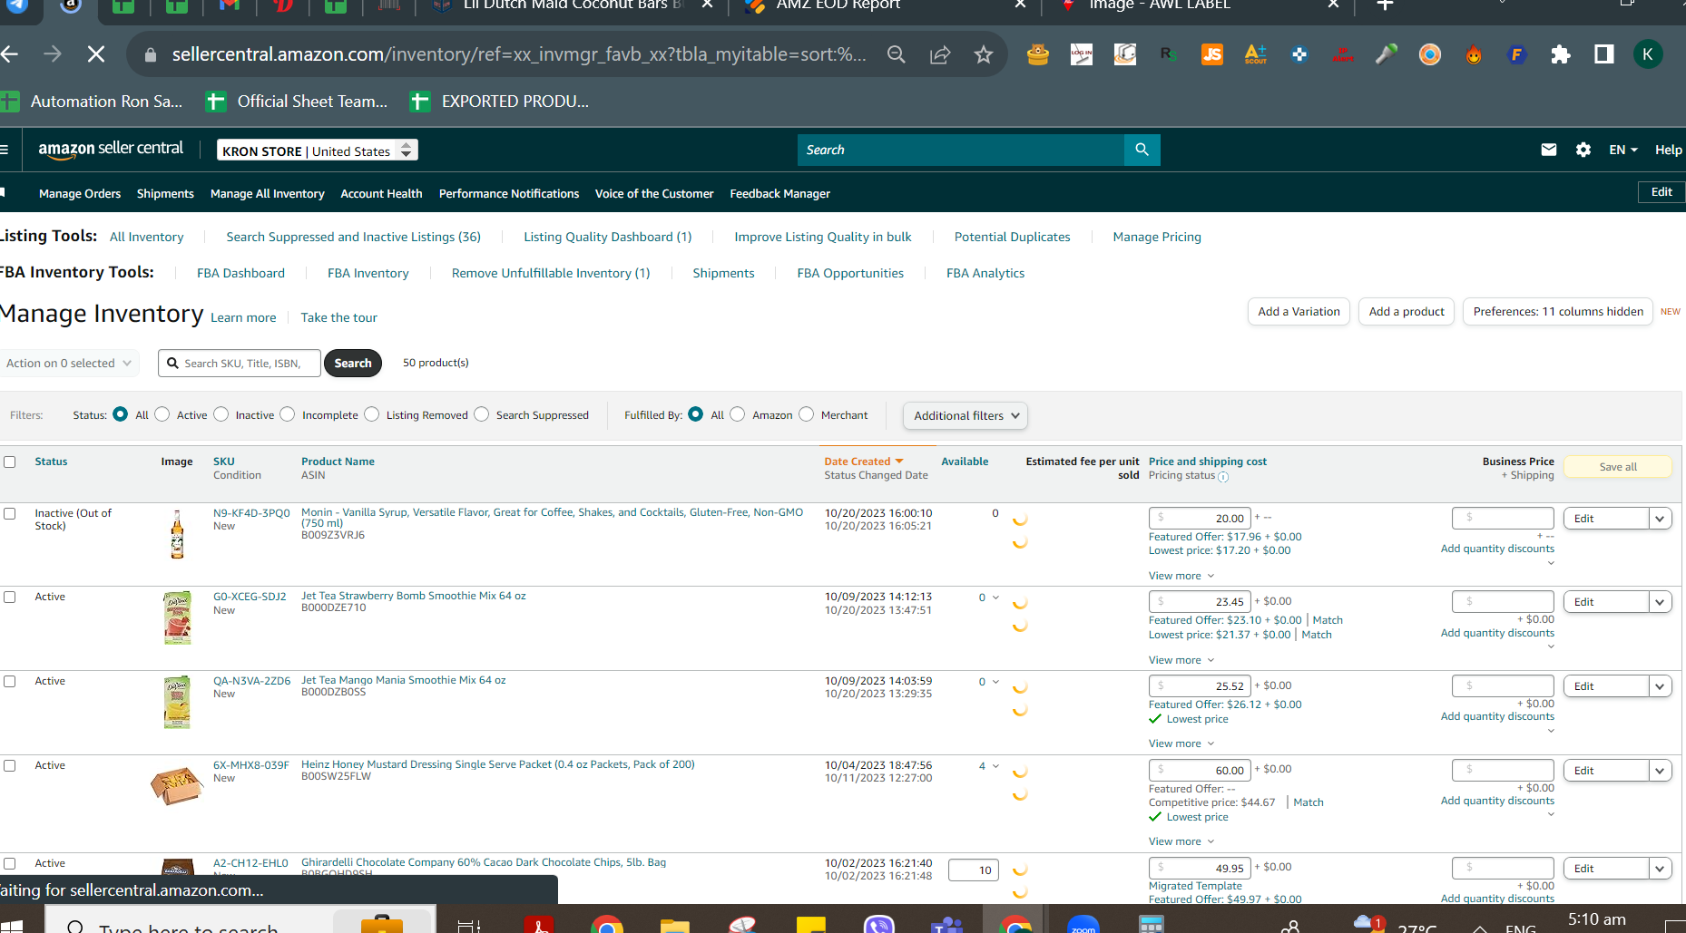Image resolution: width=1686 pixels, height=933 pixels.
Task: Open the orange F extension icon
Action: (x=1517, y=54)
